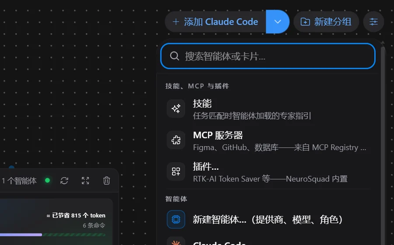394x245 pixels.
Task: Open the sliders settings icon button
Action: tap(374, 22)
